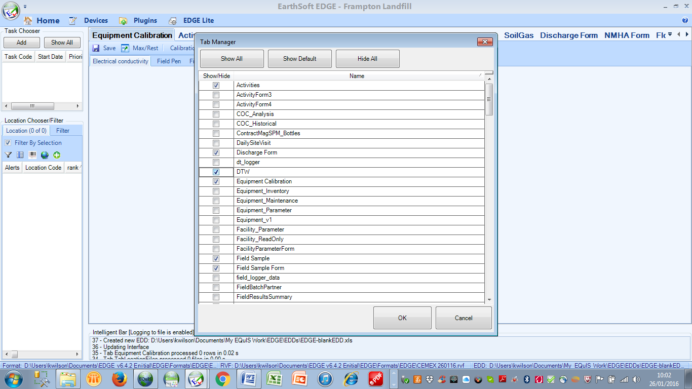Uncheck the Equipment Calibration checkbox

click(216, 181)
